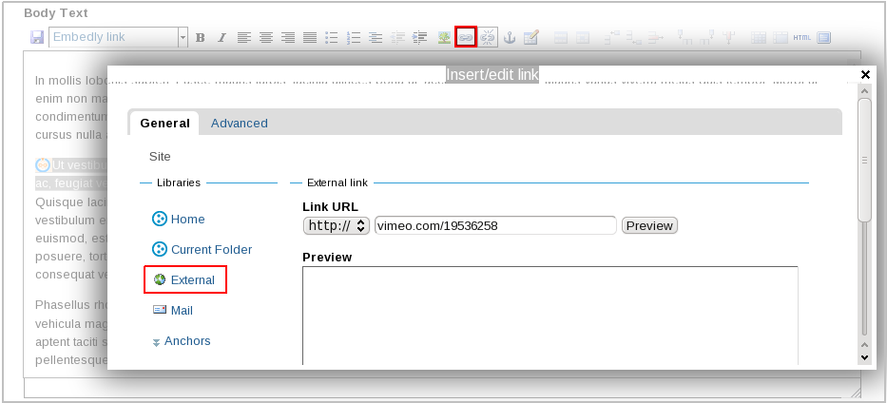
Task: Choose the Current Folder library link
Action: coord(211,249)
